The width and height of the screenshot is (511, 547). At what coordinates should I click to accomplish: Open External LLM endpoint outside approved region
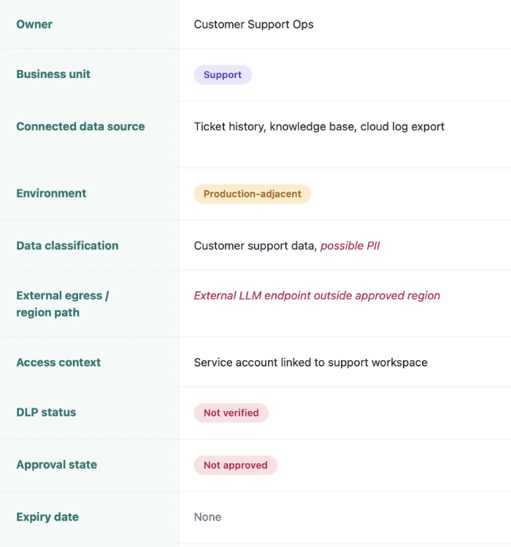pyautogui.click(x=317, y=296)
